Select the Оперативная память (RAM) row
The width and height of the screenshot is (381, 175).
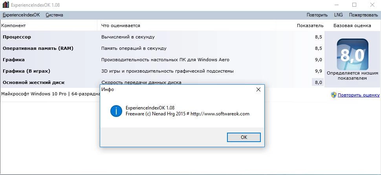tap(162, 48)
